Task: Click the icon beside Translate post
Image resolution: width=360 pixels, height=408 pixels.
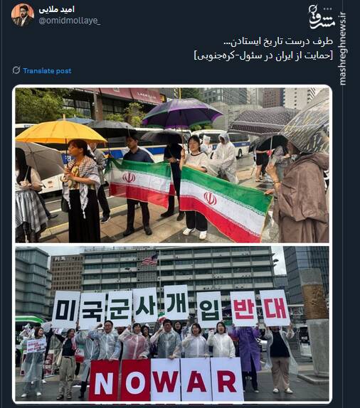Action: pyautogui.click(x=16, y=70)
